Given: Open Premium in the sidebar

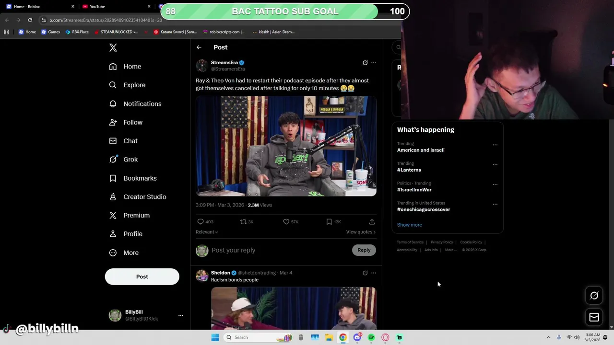Looking at the screenshot, I should pos(130,215).
